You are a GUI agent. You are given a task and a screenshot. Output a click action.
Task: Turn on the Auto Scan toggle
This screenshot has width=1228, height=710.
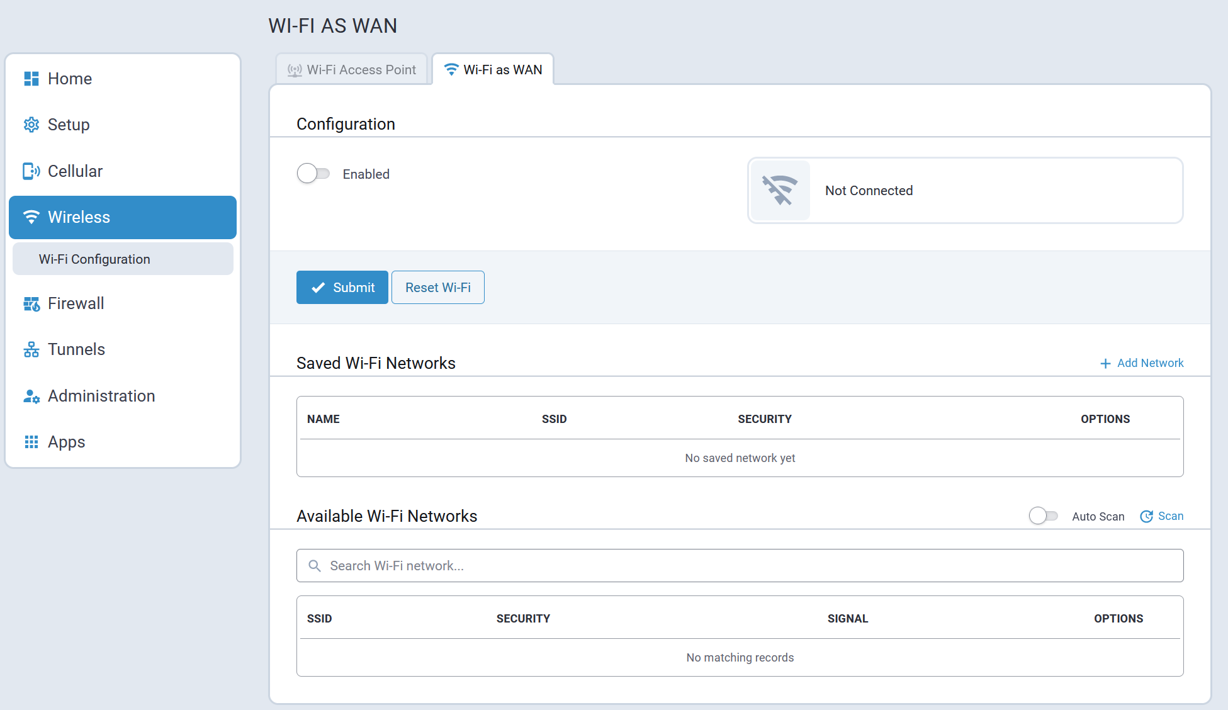[1044, 516]
